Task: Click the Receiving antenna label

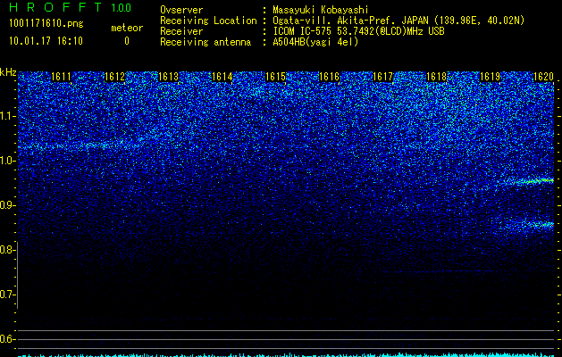Action: tap(206, 42)
